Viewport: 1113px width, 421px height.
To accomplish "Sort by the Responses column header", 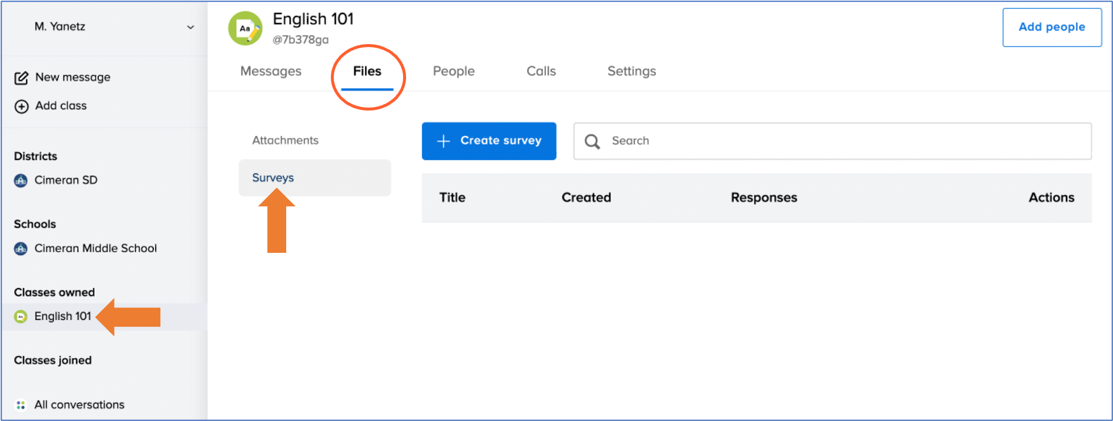I will click(x=763, y=198).
